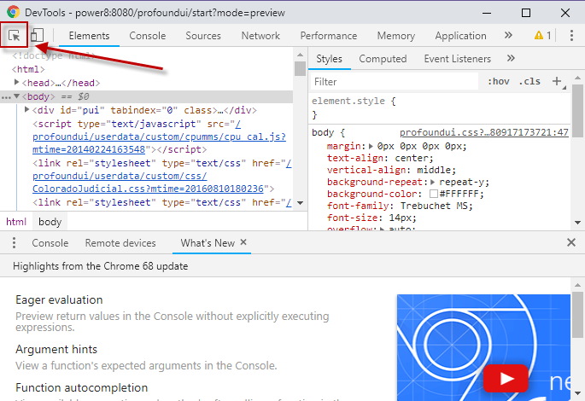Click the Chrome blueprint video thumbnail
The height and width of the screenshot is (401, 585).
tap(483, 347)
